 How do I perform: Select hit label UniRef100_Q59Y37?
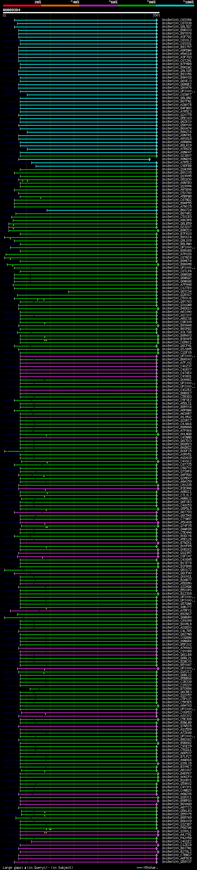pyautogui.click(x=177, y=862)
